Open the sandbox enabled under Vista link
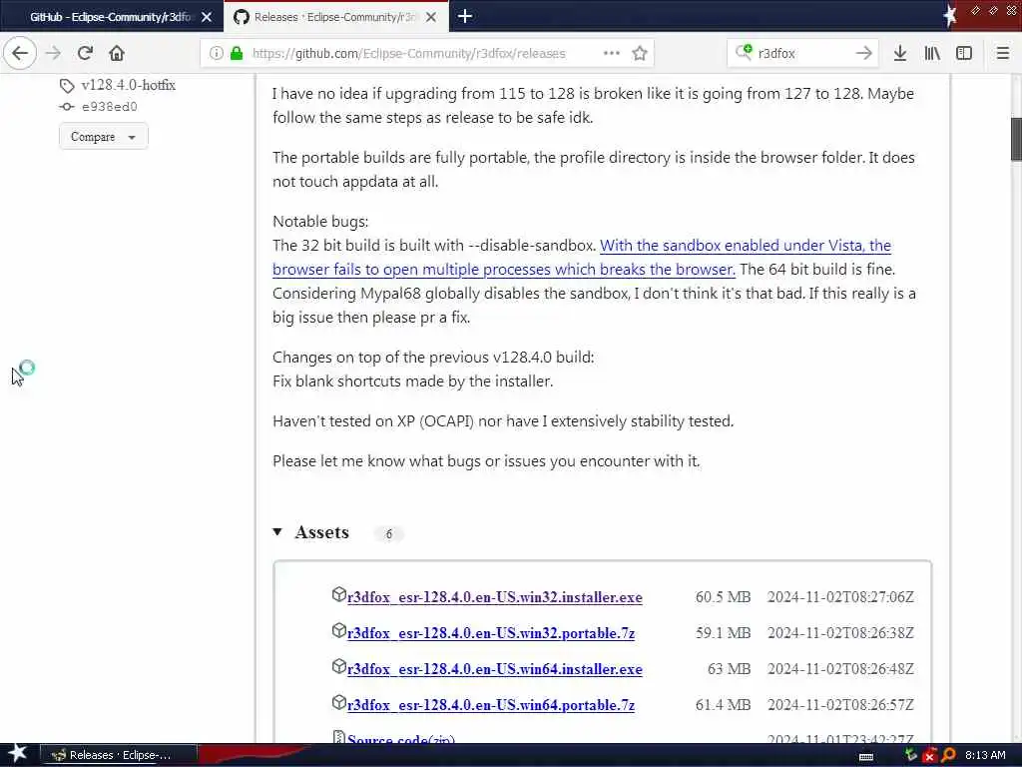1022x767 pixels. coord(582,257)
